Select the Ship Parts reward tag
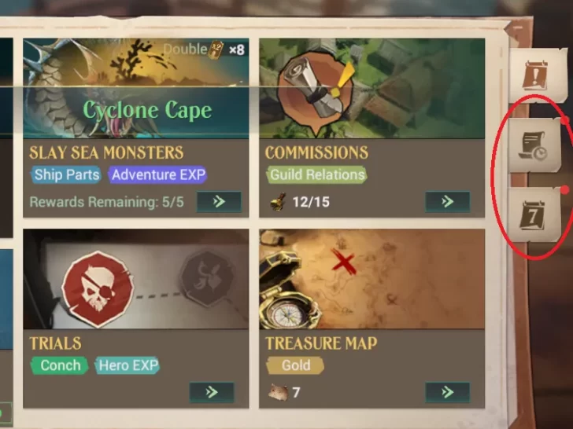Screen dimensions: 573x429 coord(66,174)
